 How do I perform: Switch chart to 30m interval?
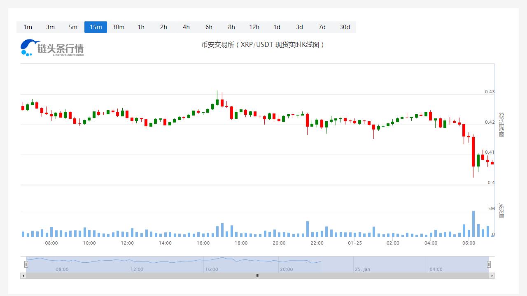[118, 27]
